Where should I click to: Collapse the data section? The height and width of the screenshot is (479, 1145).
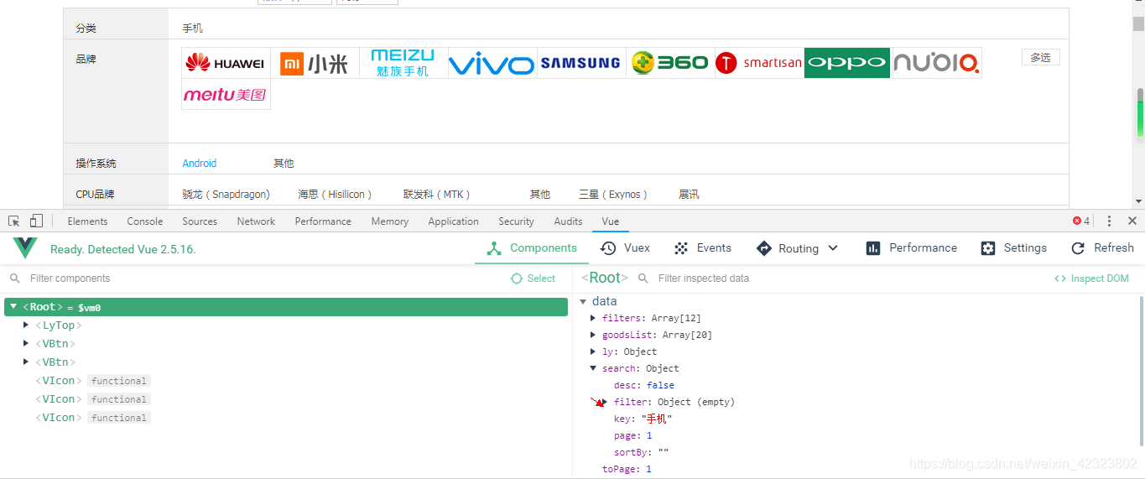coord(584,302)
